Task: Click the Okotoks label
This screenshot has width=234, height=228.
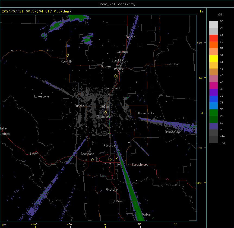Action: point(112,190)
